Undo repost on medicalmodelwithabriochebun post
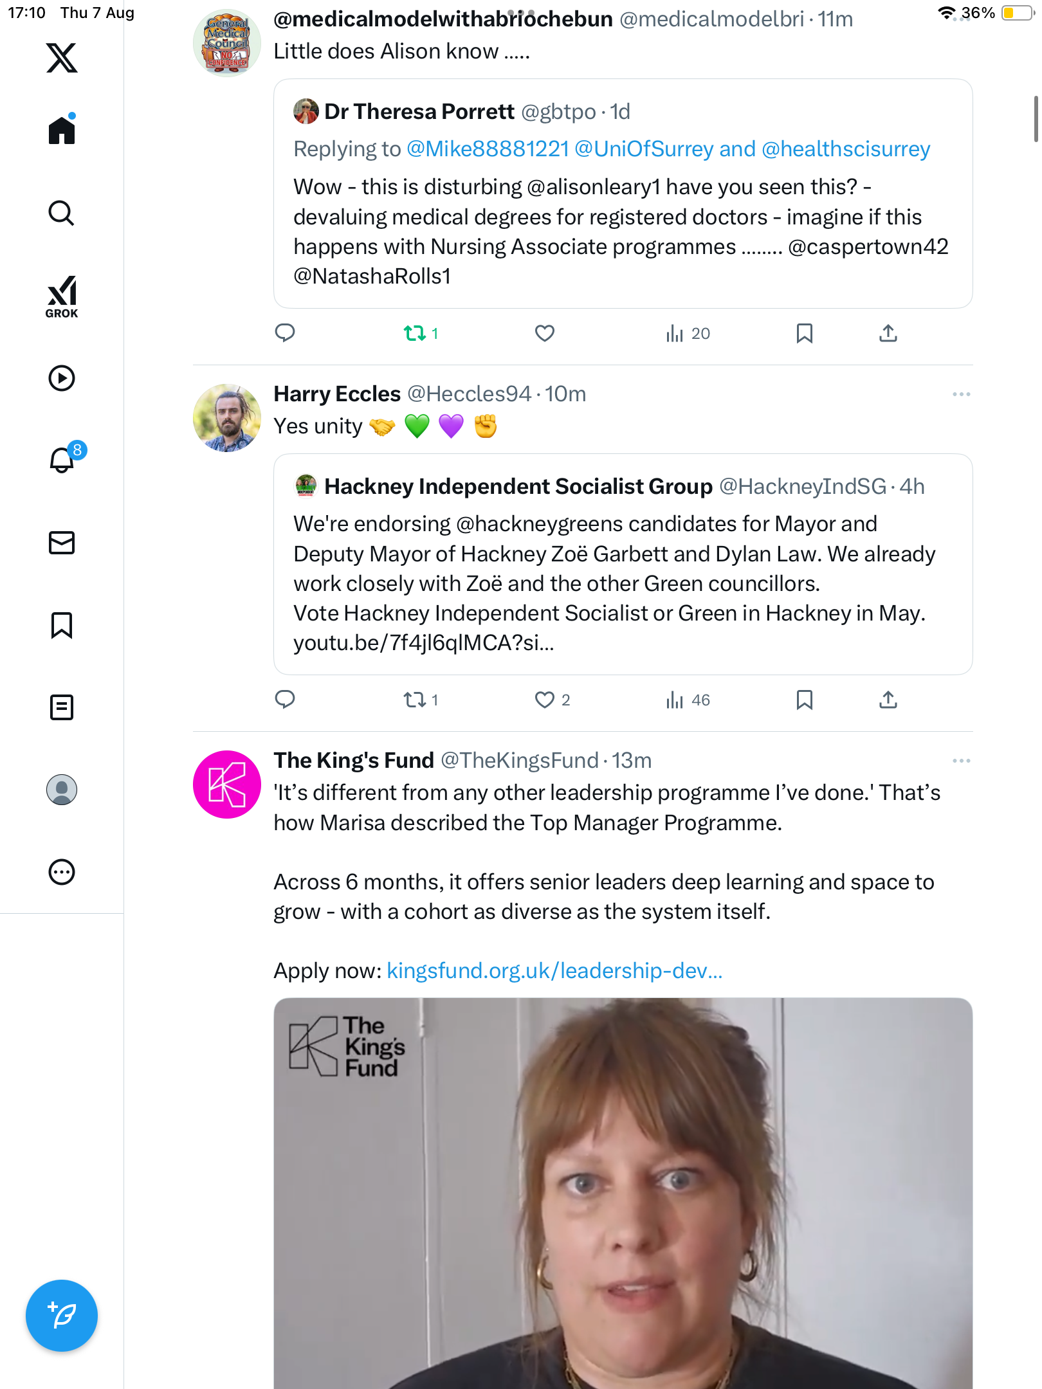The width and height of the screenshot is (1042, 1389). coord(415,333)
